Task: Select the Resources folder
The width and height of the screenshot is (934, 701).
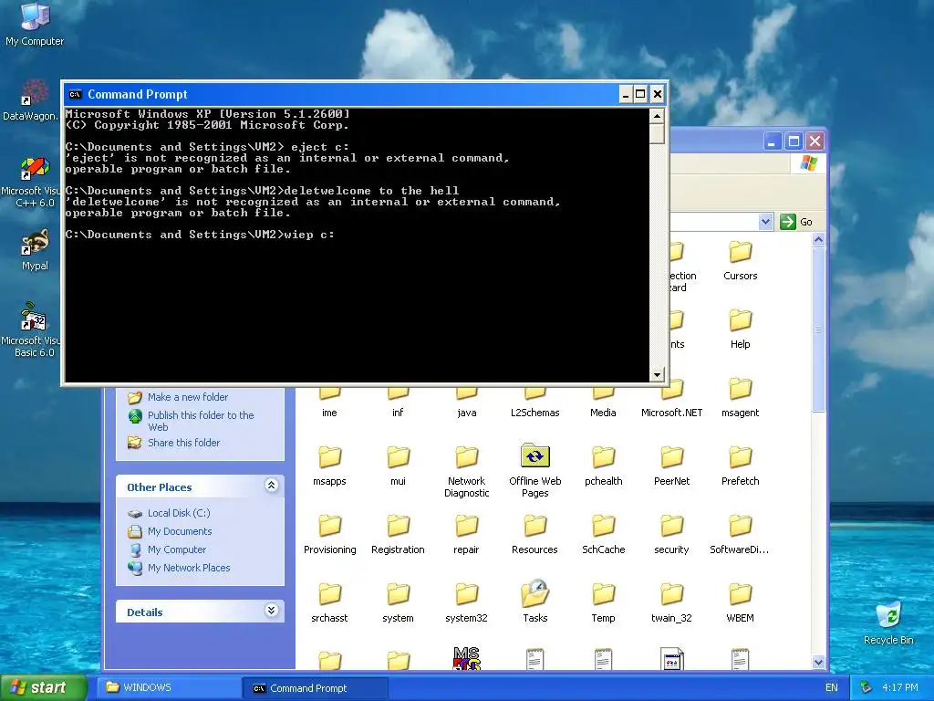Action: pyautogui.click(x=534, y=535)
